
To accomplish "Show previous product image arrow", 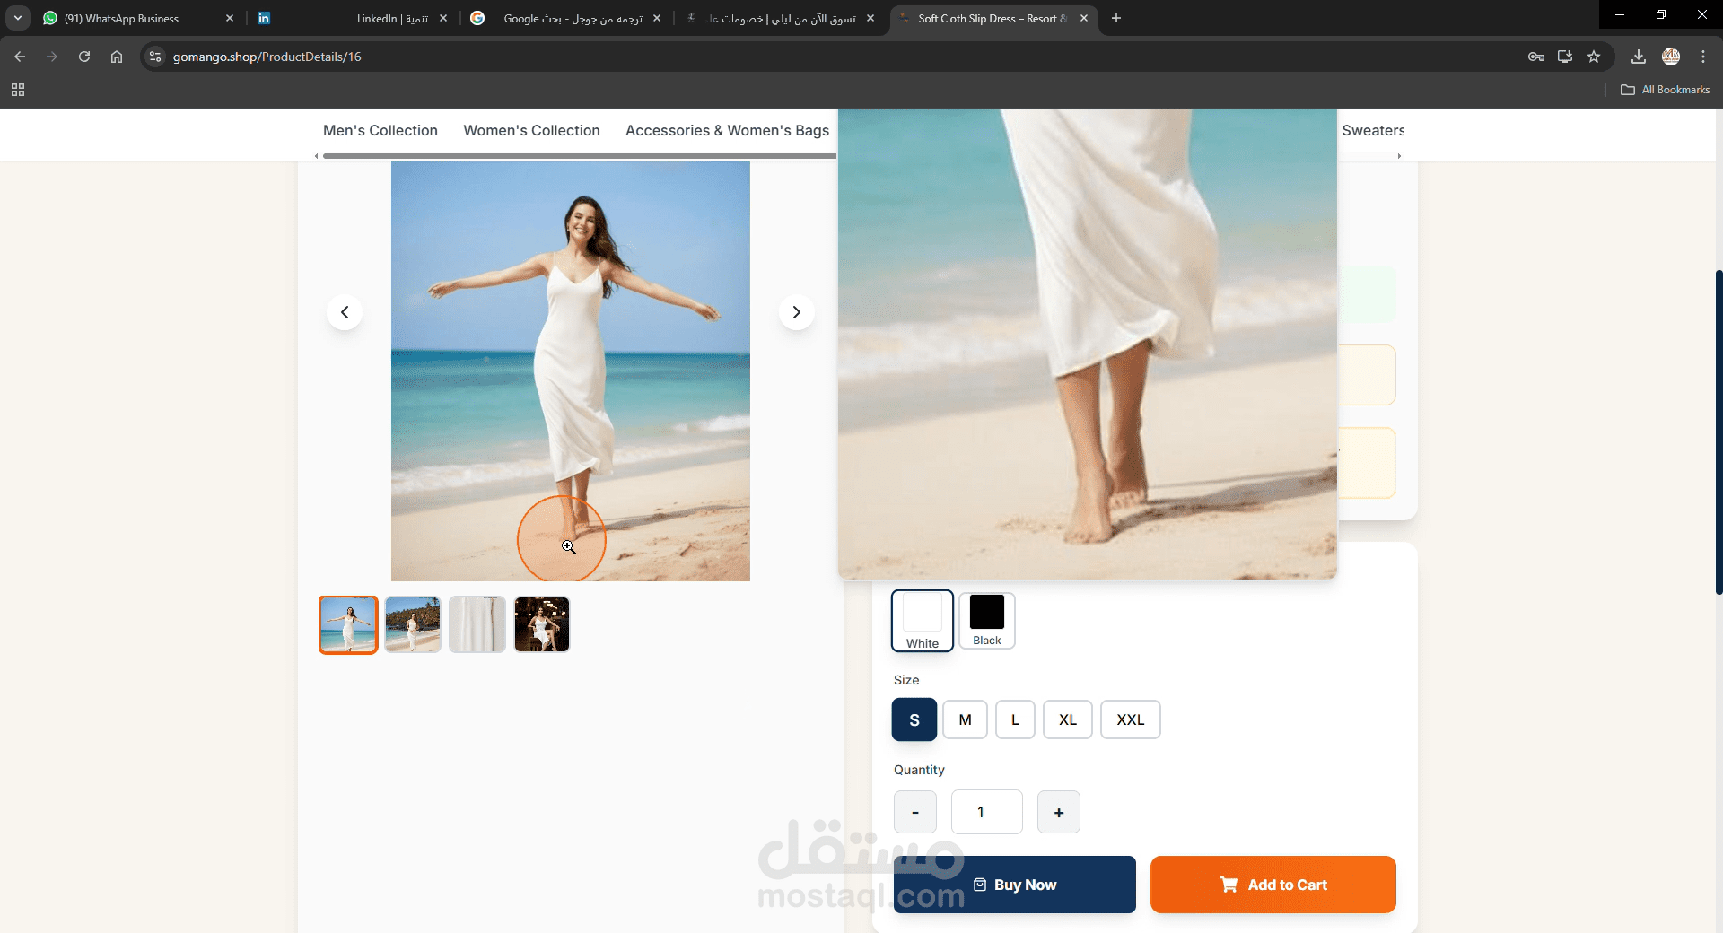I will coord(345,312).
